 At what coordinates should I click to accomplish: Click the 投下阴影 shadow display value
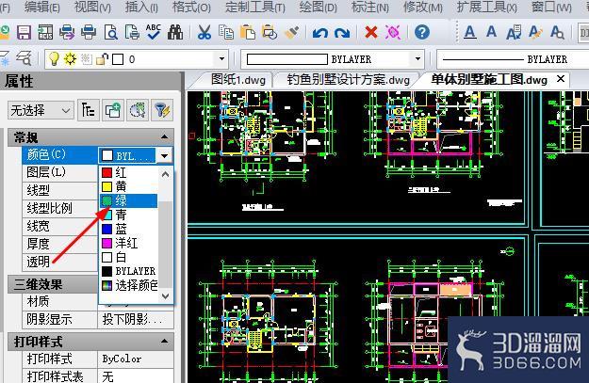(x=135, y=320)
